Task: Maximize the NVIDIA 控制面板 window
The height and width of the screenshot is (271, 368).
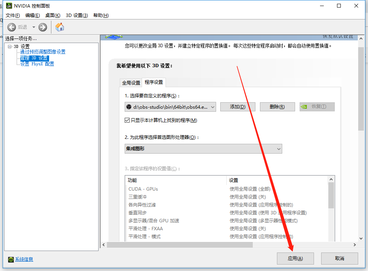Action: pyautogui.click(x=339, y=6)
